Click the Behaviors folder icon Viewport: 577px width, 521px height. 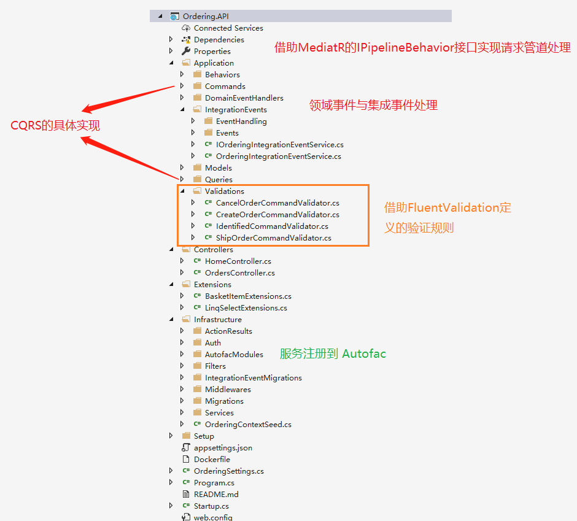click(x=197, y=75)
